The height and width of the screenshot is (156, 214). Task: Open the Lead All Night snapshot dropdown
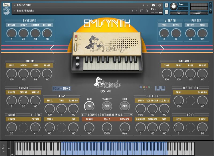[x=15, y=11]
